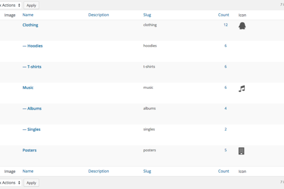Viewport: 284px width, 189px height.
Task: Click the Image column label in footer
Action: click(10, 171)
